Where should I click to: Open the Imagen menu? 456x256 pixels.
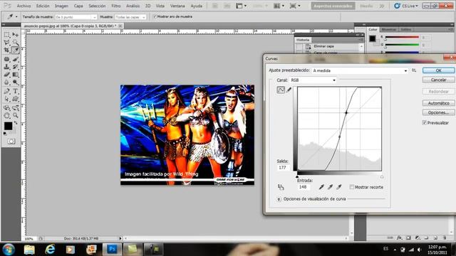(x=61, y=6)
